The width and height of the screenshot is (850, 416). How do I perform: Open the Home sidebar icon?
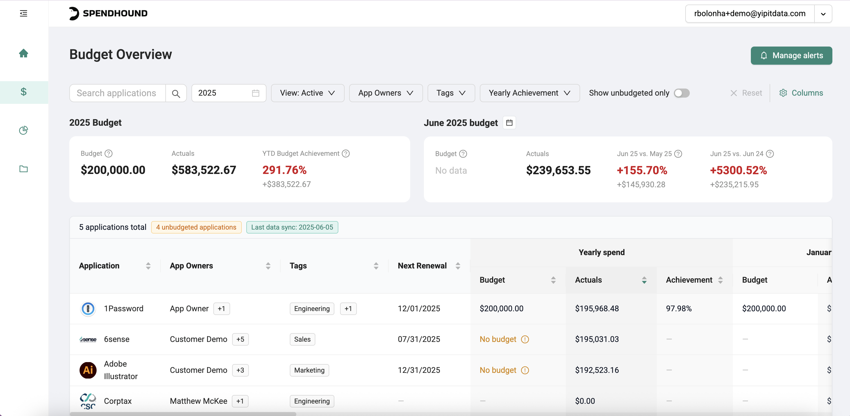(x=23, y=53)
